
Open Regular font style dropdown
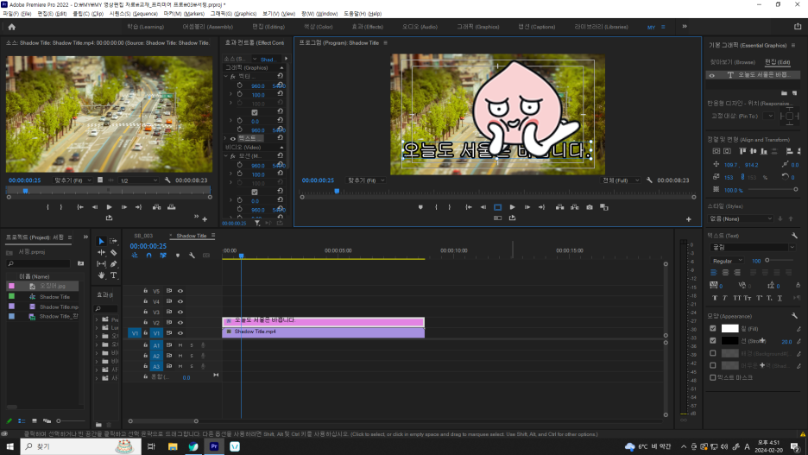727,261
